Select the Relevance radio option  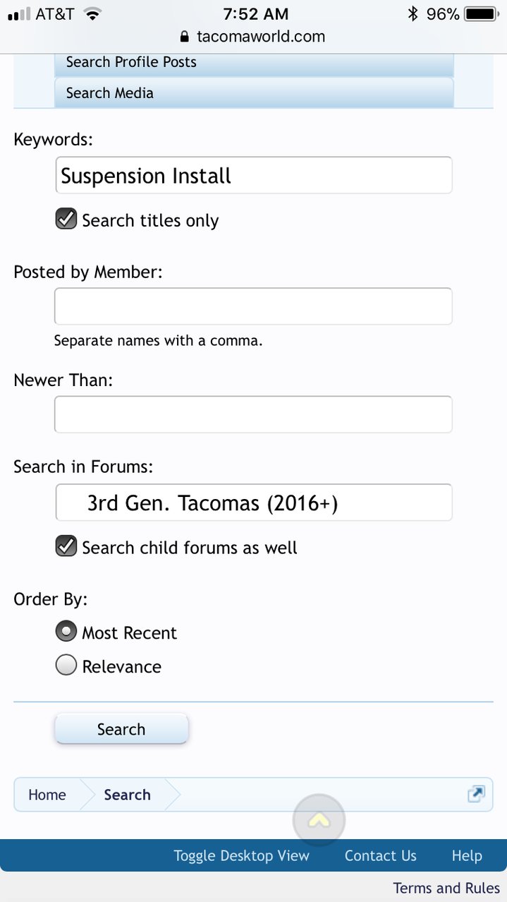click(66, 665)
